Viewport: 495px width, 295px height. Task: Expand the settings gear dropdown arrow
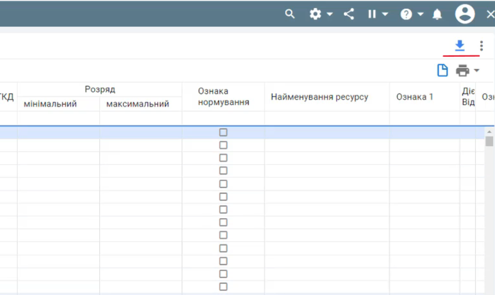pos(329,14)
